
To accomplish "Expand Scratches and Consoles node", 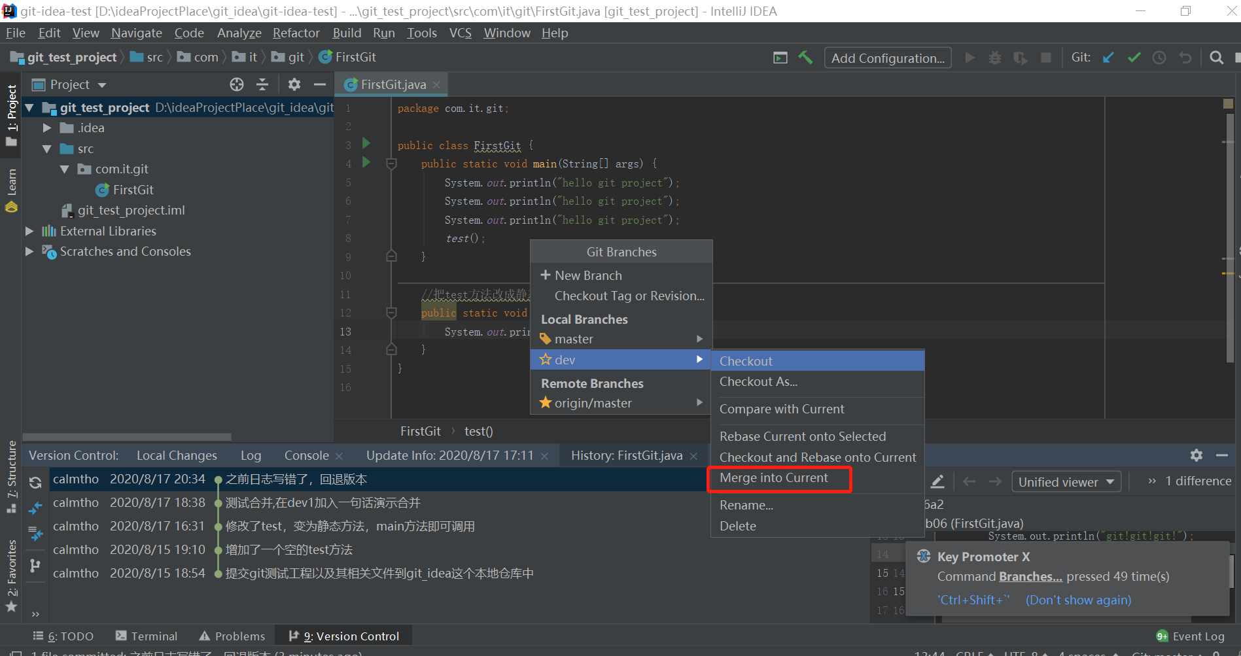I will [29, 251].
